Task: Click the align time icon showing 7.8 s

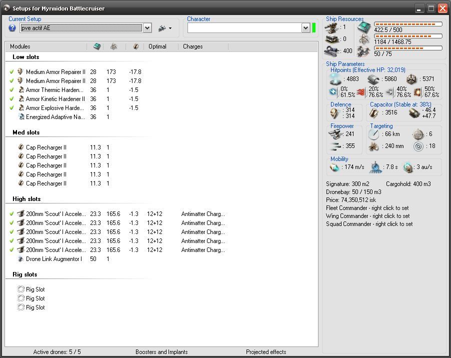Action: pos(375,167)
